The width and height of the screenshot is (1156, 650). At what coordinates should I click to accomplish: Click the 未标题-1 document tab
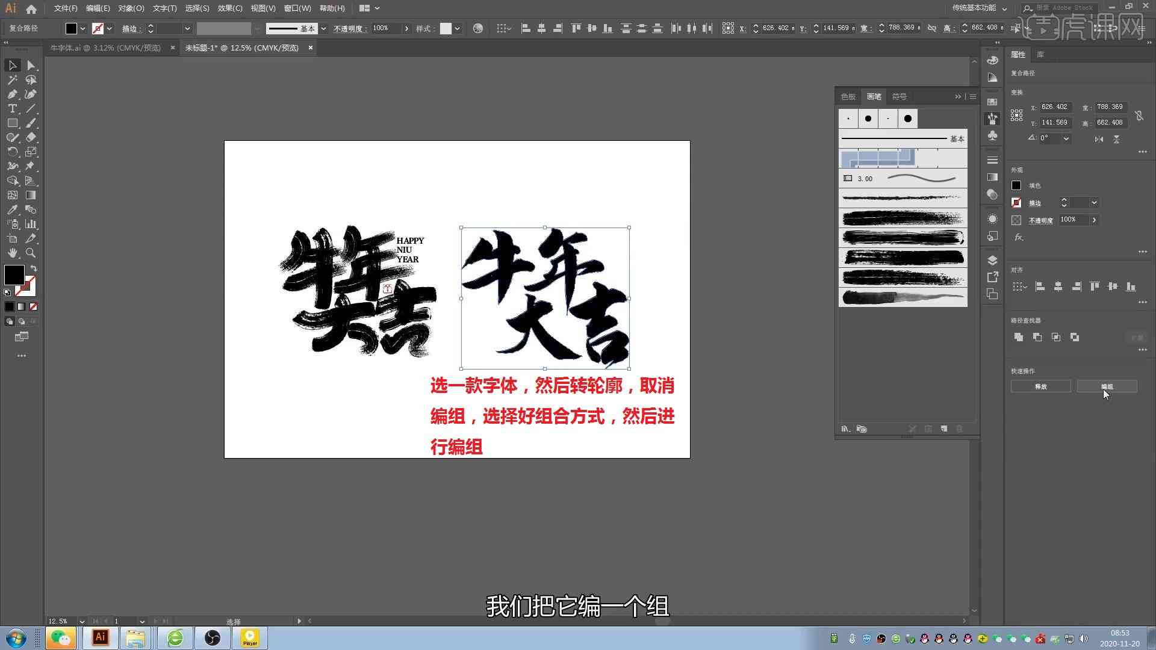241,48
